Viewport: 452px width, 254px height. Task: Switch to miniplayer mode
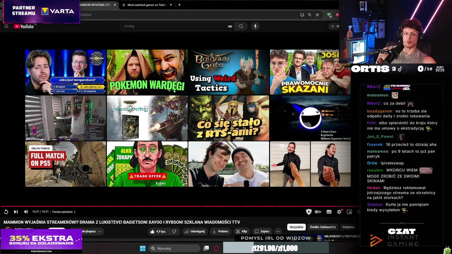(x=349, y=212)
